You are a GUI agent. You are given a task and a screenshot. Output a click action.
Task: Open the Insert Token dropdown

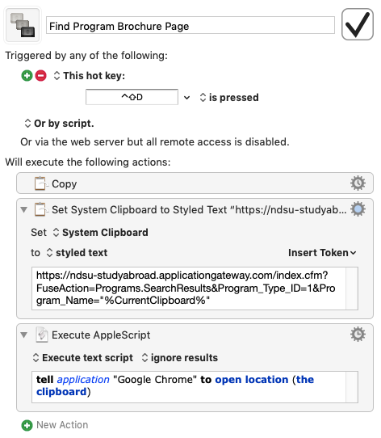pyautogui.click(x=322, y=253)
